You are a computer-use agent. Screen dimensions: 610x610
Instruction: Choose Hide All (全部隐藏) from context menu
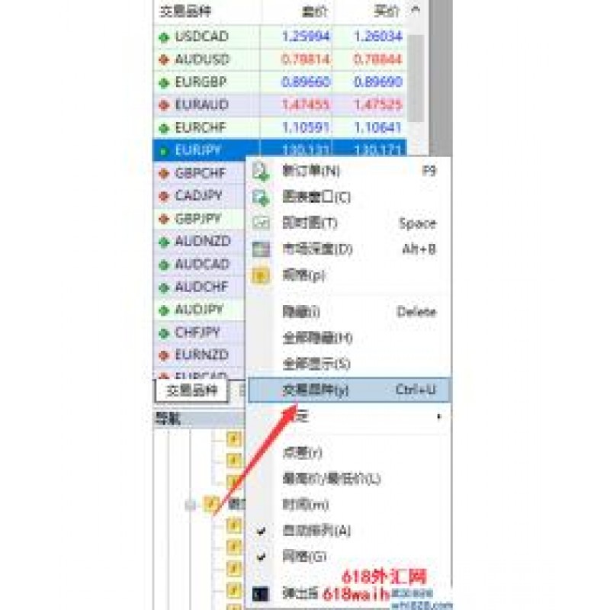pos(317,338)
